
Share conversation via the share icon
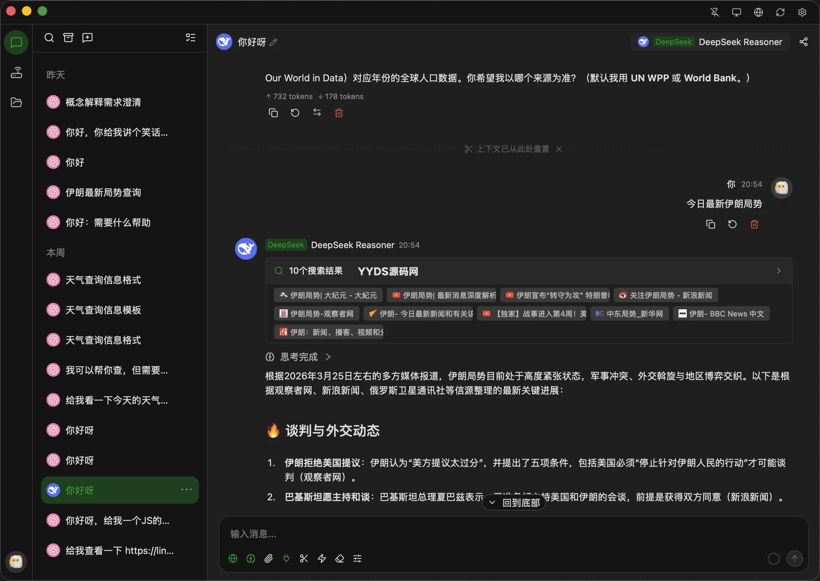[x=804, y=42]
